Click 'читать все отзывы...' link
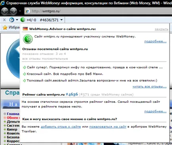172x145 pixels. [x=149, y=87]
